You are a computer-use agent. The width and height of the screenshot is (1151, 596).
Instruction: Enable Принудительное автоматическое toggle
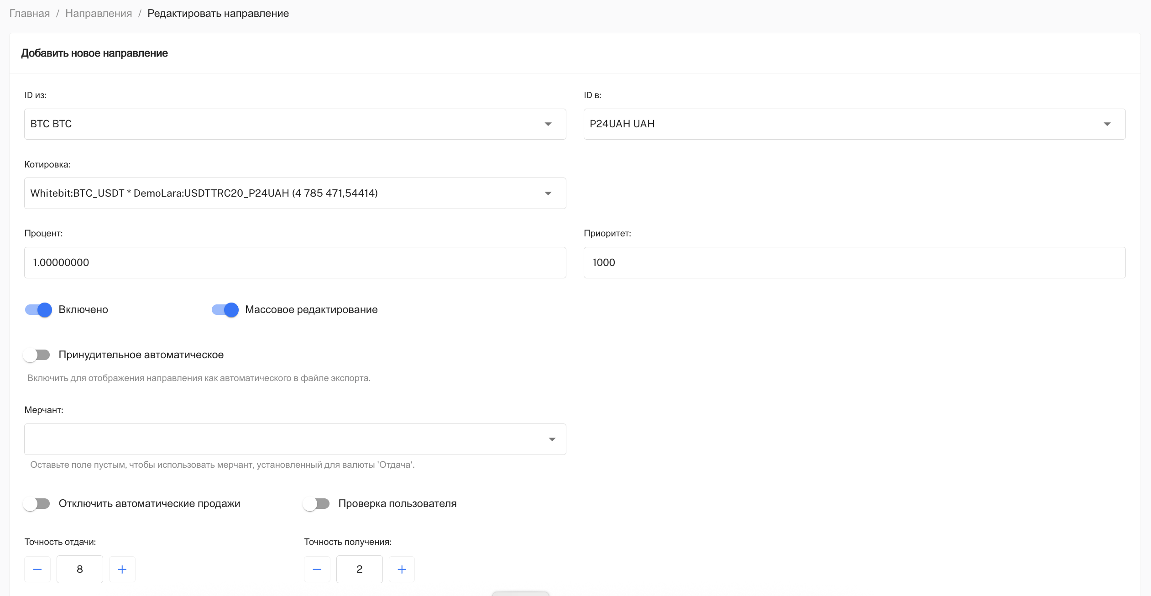[37, 355]
